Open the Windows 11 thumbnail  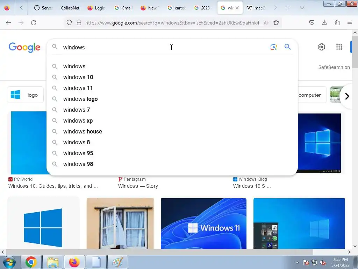(x=203, y=223)
